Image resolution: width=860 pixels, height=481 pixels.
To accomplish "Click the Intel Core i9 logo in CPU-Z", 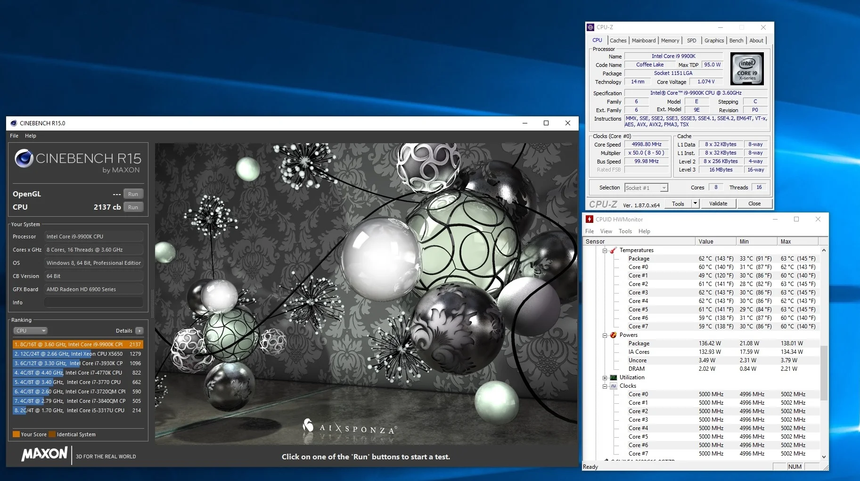I will click(747, 69).
